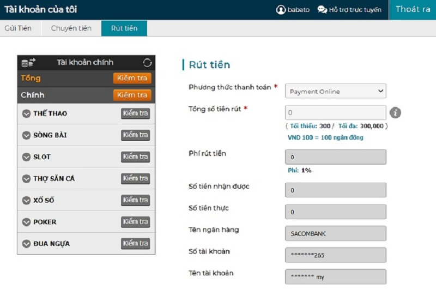Click Kiểm tra button for Chính balance

click(132, 95)
